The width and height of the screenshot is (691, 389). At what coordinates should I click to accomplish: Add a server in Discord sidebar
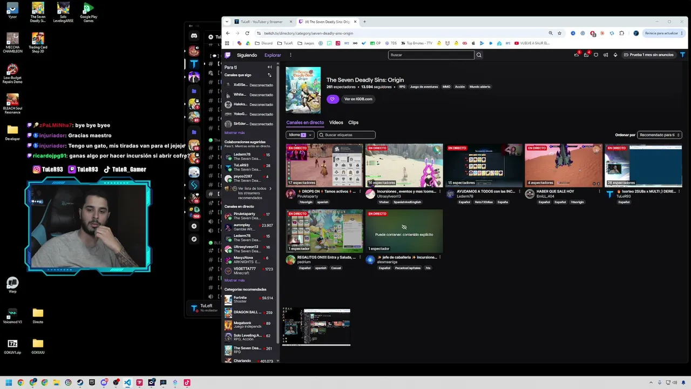point(194,226)
